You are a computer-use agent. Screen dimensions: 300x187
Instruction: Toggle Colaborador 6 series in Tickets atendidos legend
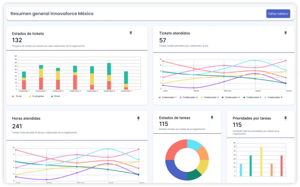click(x=273, y=97)
